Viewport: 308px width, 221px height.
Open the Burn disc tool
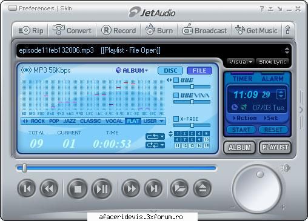(x=159, y=30)
